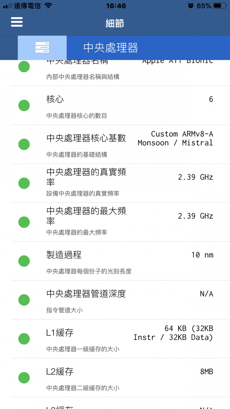Tap green dot next to L1緩存
This screenshot has width=230, height=409.
coord(24,339)
